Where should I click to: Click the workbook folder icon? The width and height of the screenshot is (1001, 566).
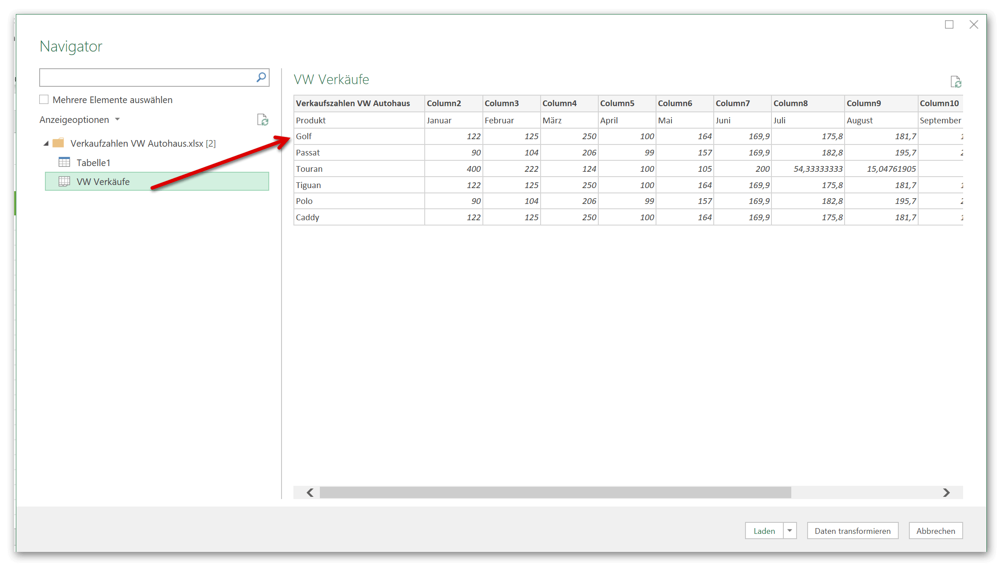coord(58,143)
